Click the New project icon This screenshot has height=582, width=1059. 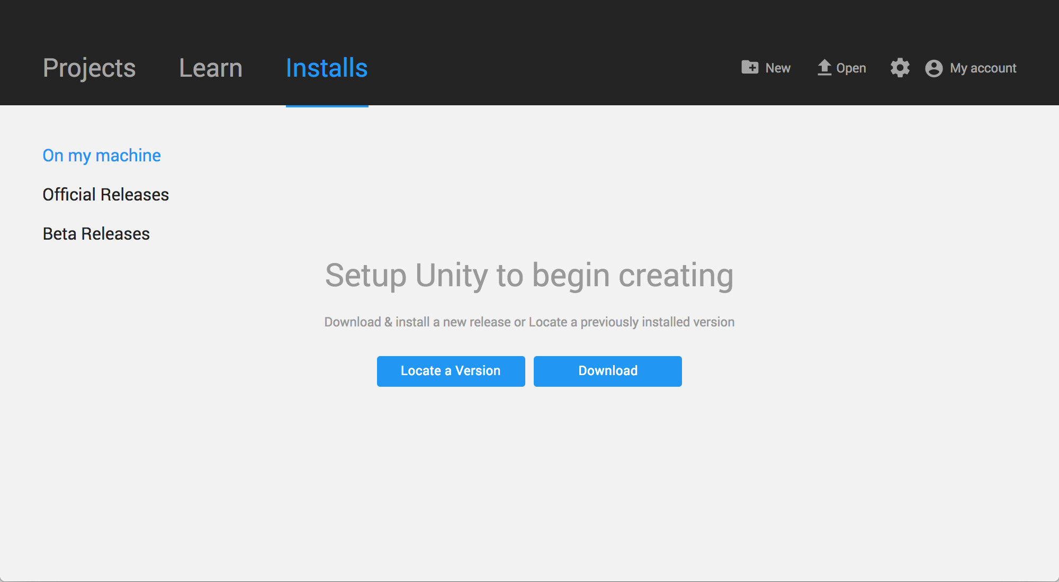750,67
